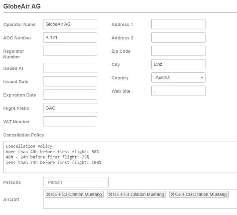This screenshot has height=215, width=237.
Task: Remove OE-FFB Citation Mustang aircraft tag
Action: click(x=110, y=194)
